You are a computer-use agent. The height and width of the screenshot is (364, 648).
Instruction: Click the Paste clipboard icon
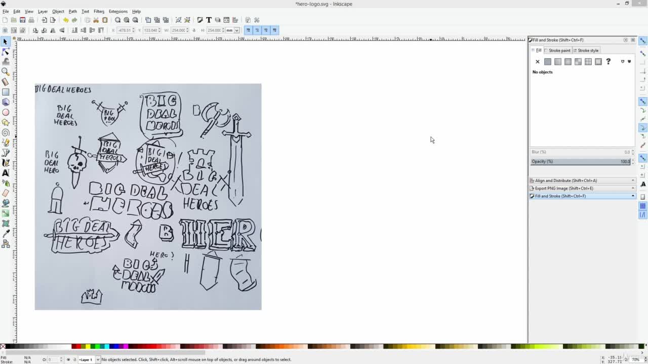pos(105,20)
